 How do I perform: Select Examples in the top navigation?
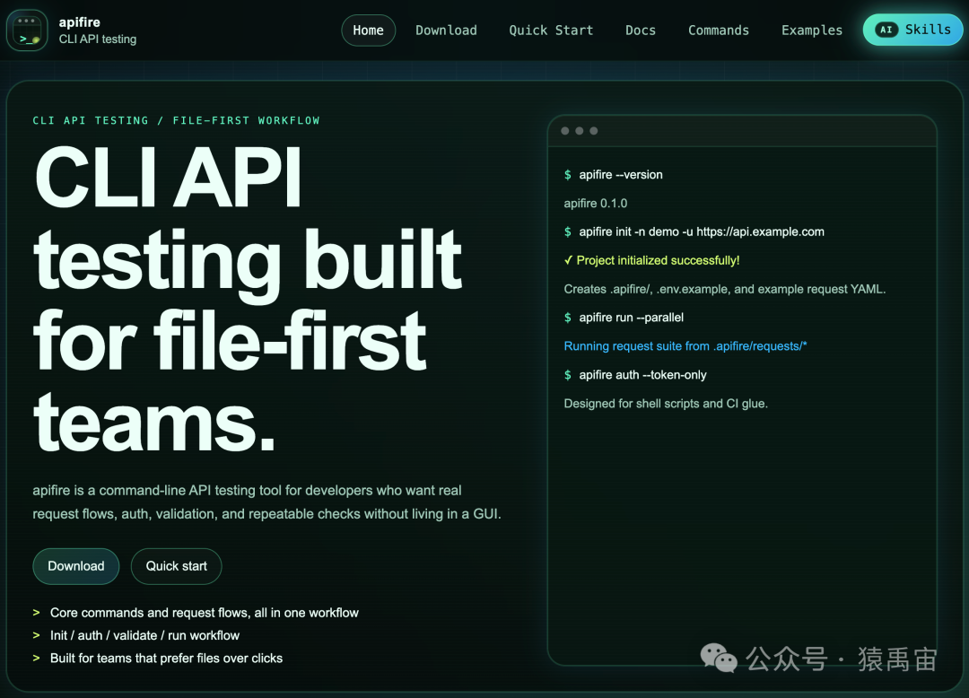811,30
